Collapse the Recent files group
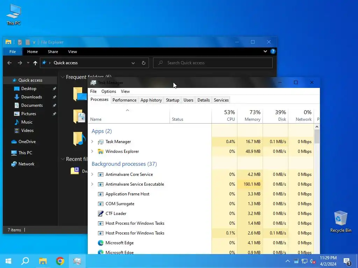Screen dimensions: 358x268 pyautogui.click(x=63, y=159)
